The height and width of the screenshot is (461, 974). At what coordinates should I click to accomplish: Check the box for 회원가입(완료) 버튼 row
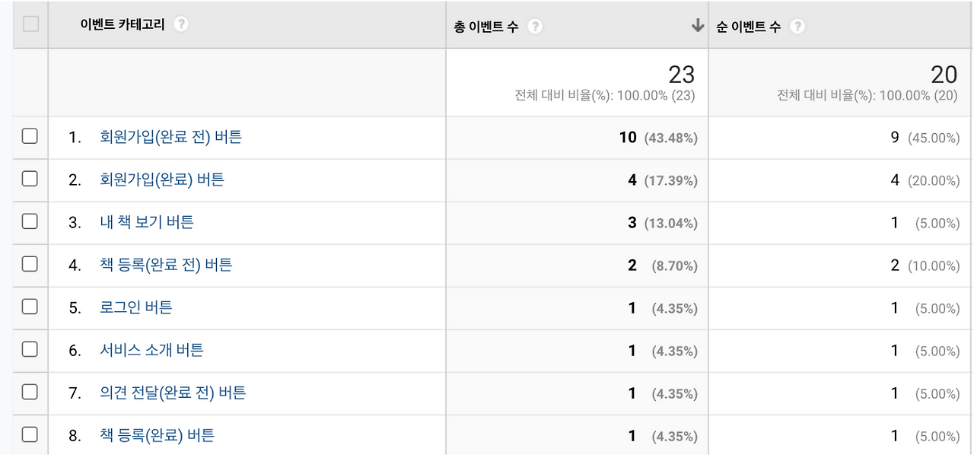[x=30, y=179]
